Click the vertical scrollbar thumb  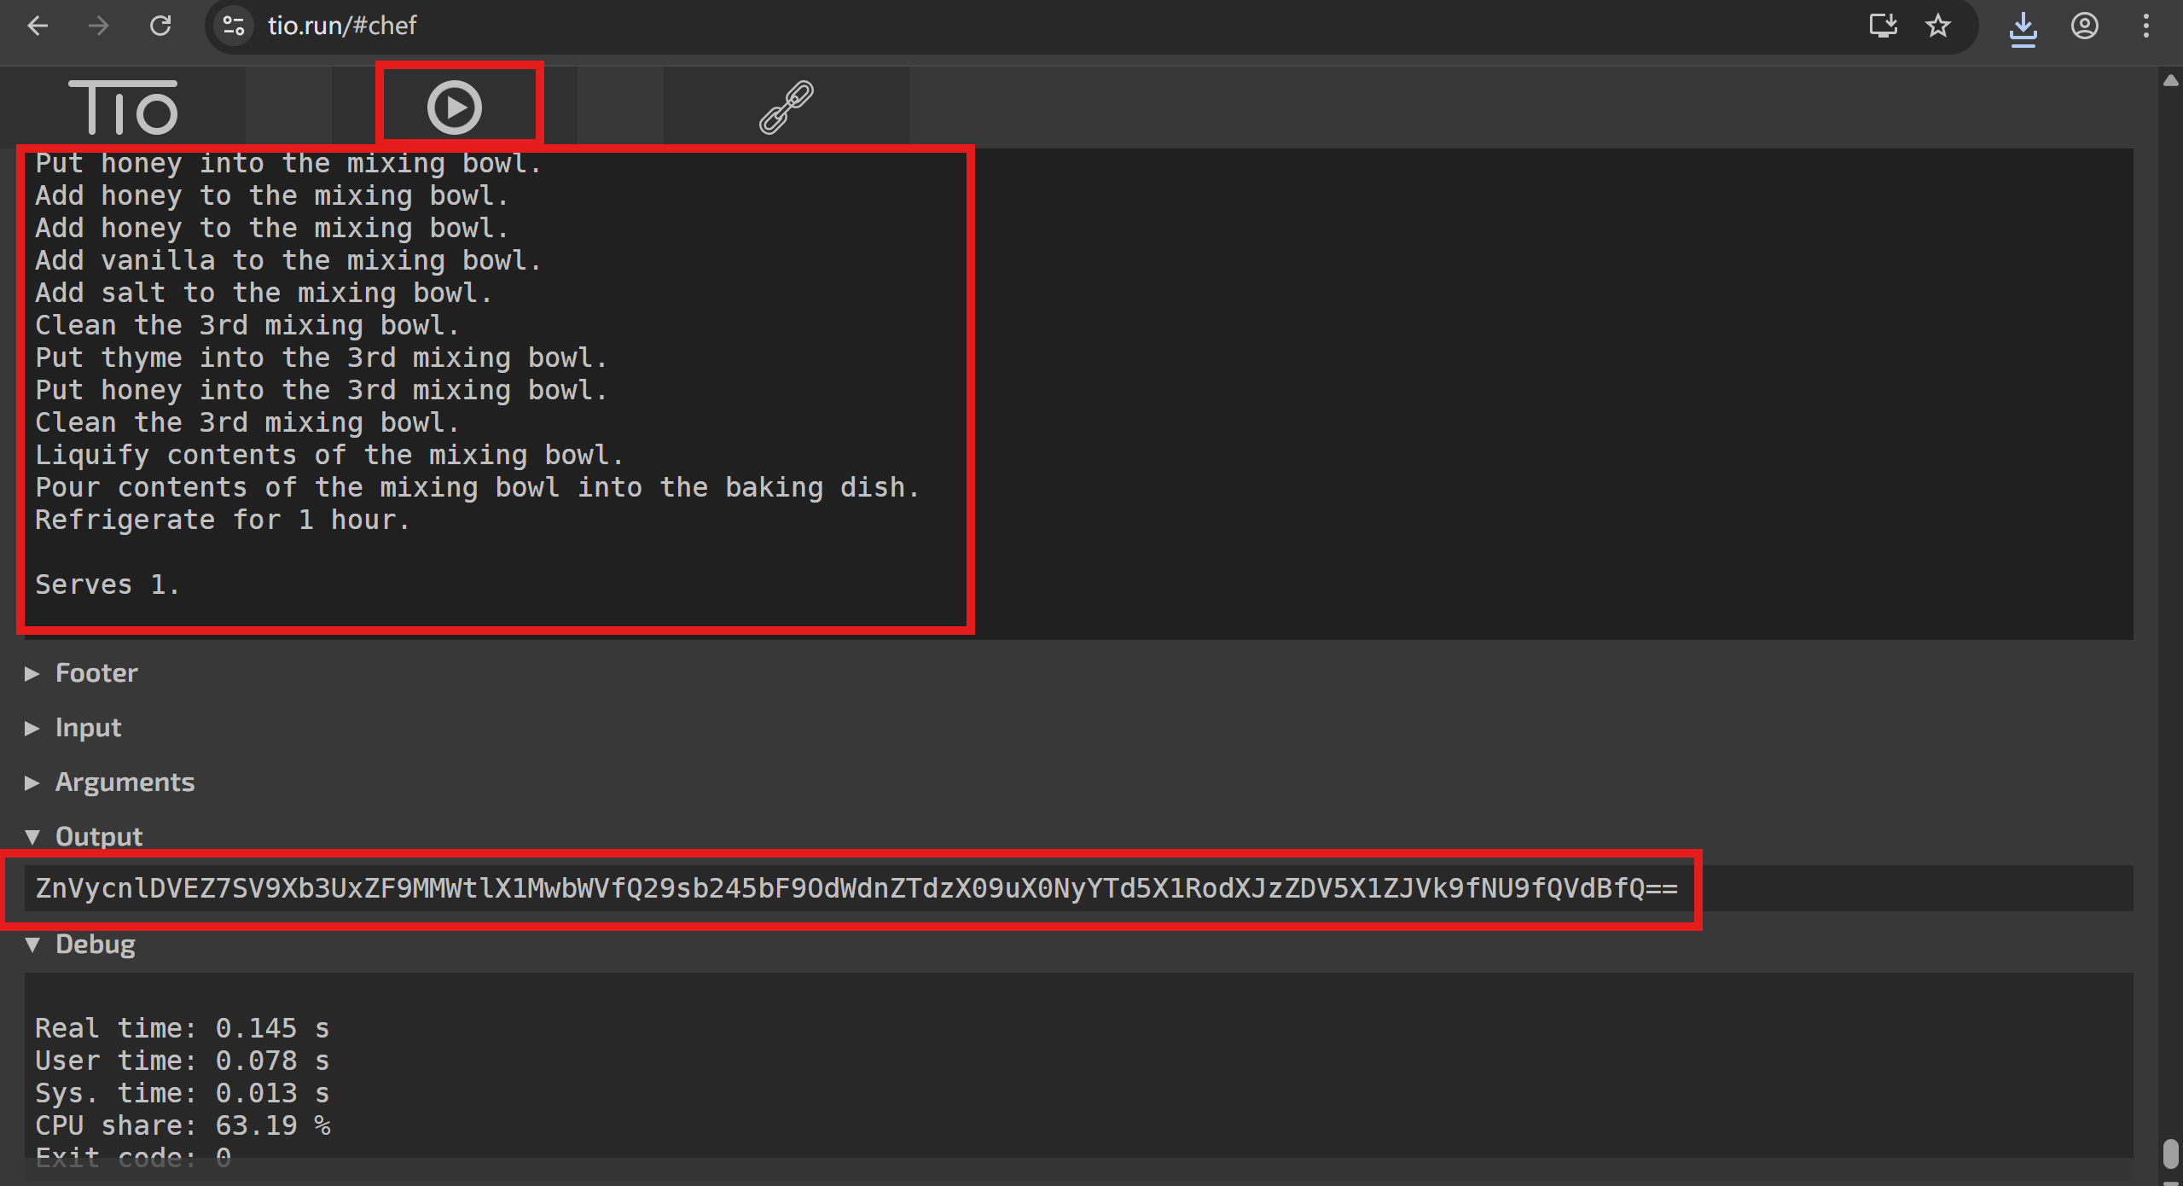(x=2171, y=1154)
